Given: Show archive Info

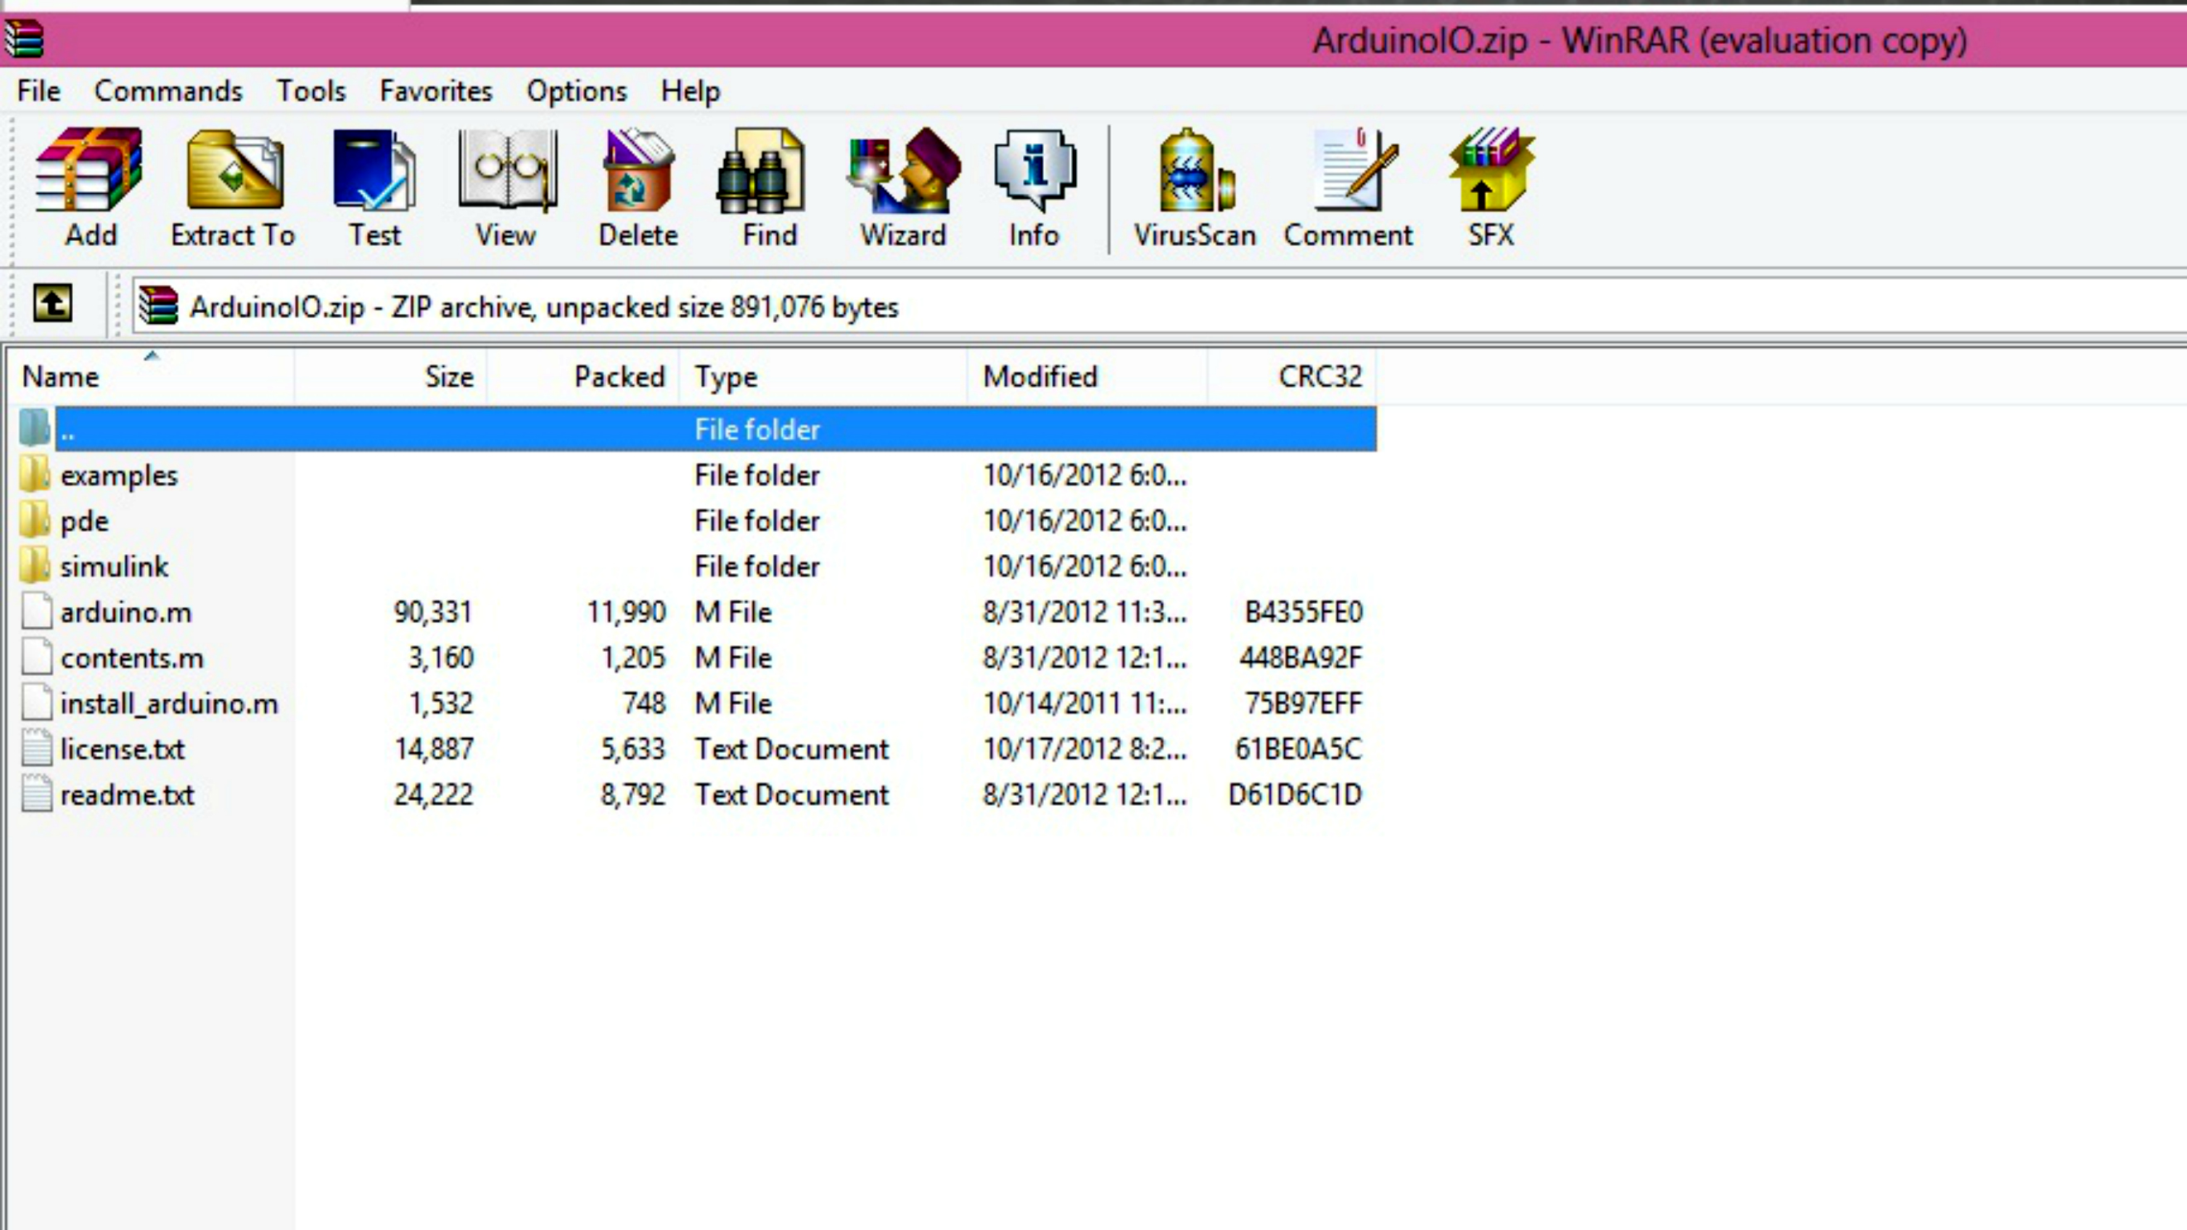Looking at the screenshot, I should pos(1035,170).
